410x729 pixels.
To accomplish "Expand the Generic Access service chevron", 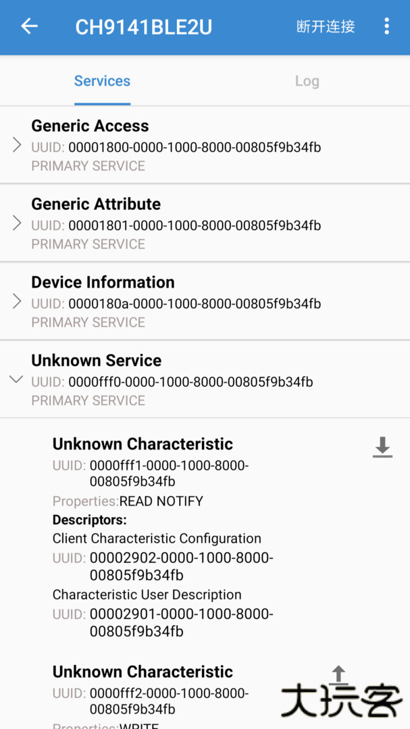I will click(17, 145).
